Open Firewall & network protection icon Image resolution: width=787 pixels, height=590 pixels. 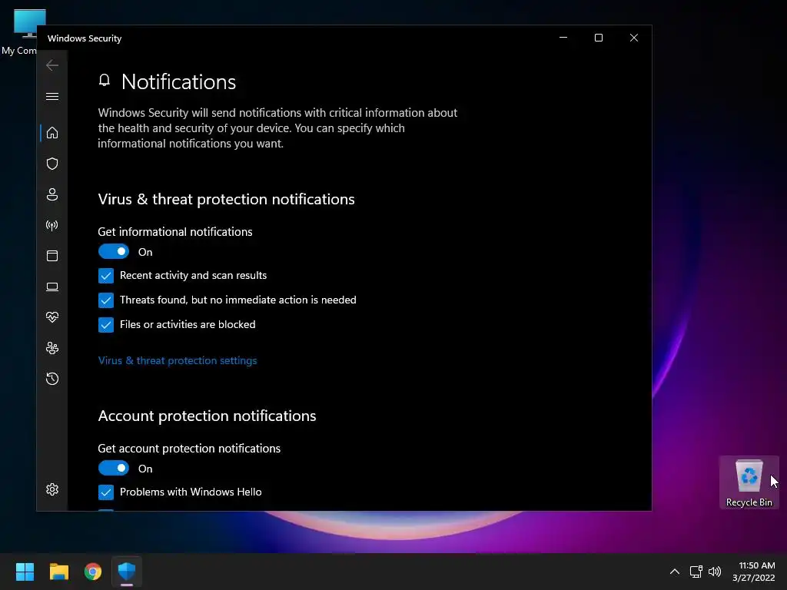52,225
